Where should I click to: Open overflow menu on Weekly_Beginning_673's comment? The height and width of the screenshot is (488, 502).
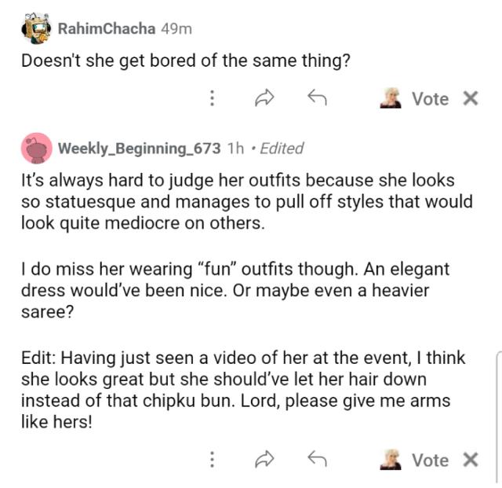(x=211, y=460)
